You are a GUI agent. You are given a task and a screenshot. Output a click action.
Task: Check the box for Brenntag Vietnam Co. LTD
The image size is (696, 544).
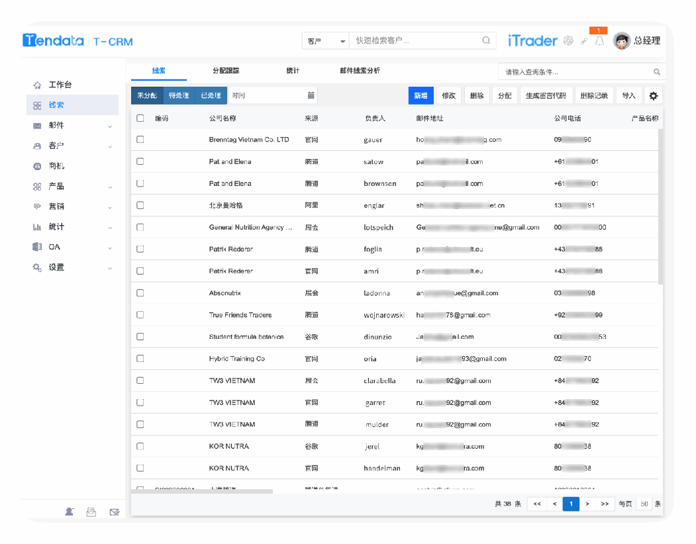(x=140, y=140)
